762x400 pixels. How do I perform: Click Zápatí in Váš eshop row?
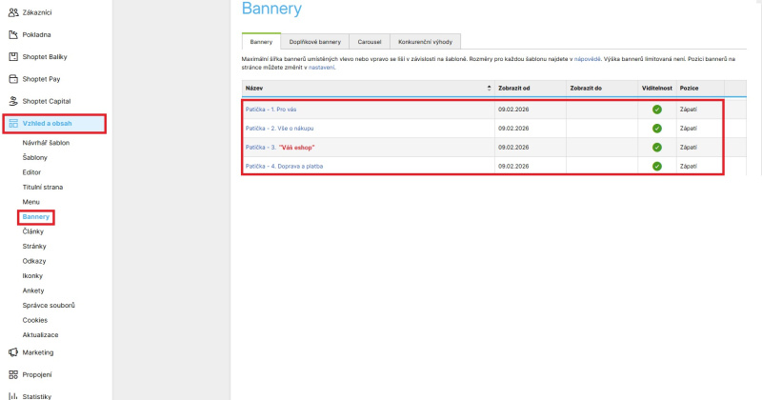688,148
